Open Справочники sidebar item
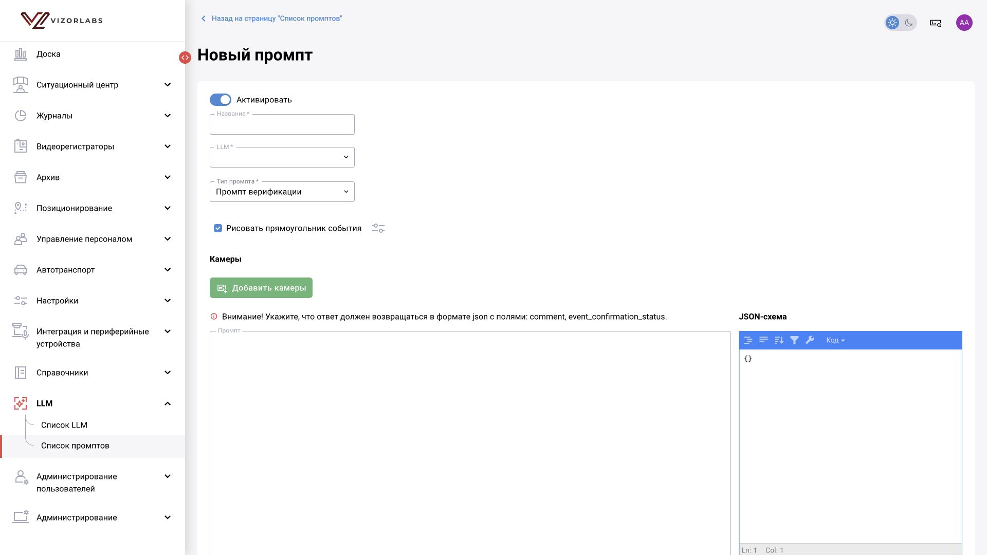The height and width of the screenshot is (555, 987). (x=62, y=373)
